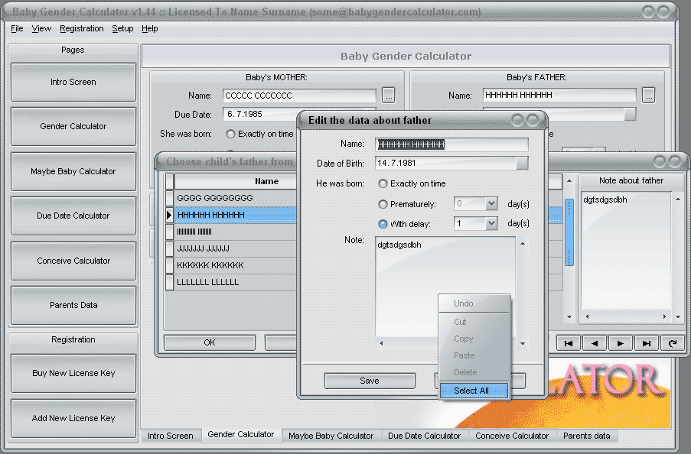691x454 pixels.
Task: Click the father's Name input field
Action: click(451, 144)
